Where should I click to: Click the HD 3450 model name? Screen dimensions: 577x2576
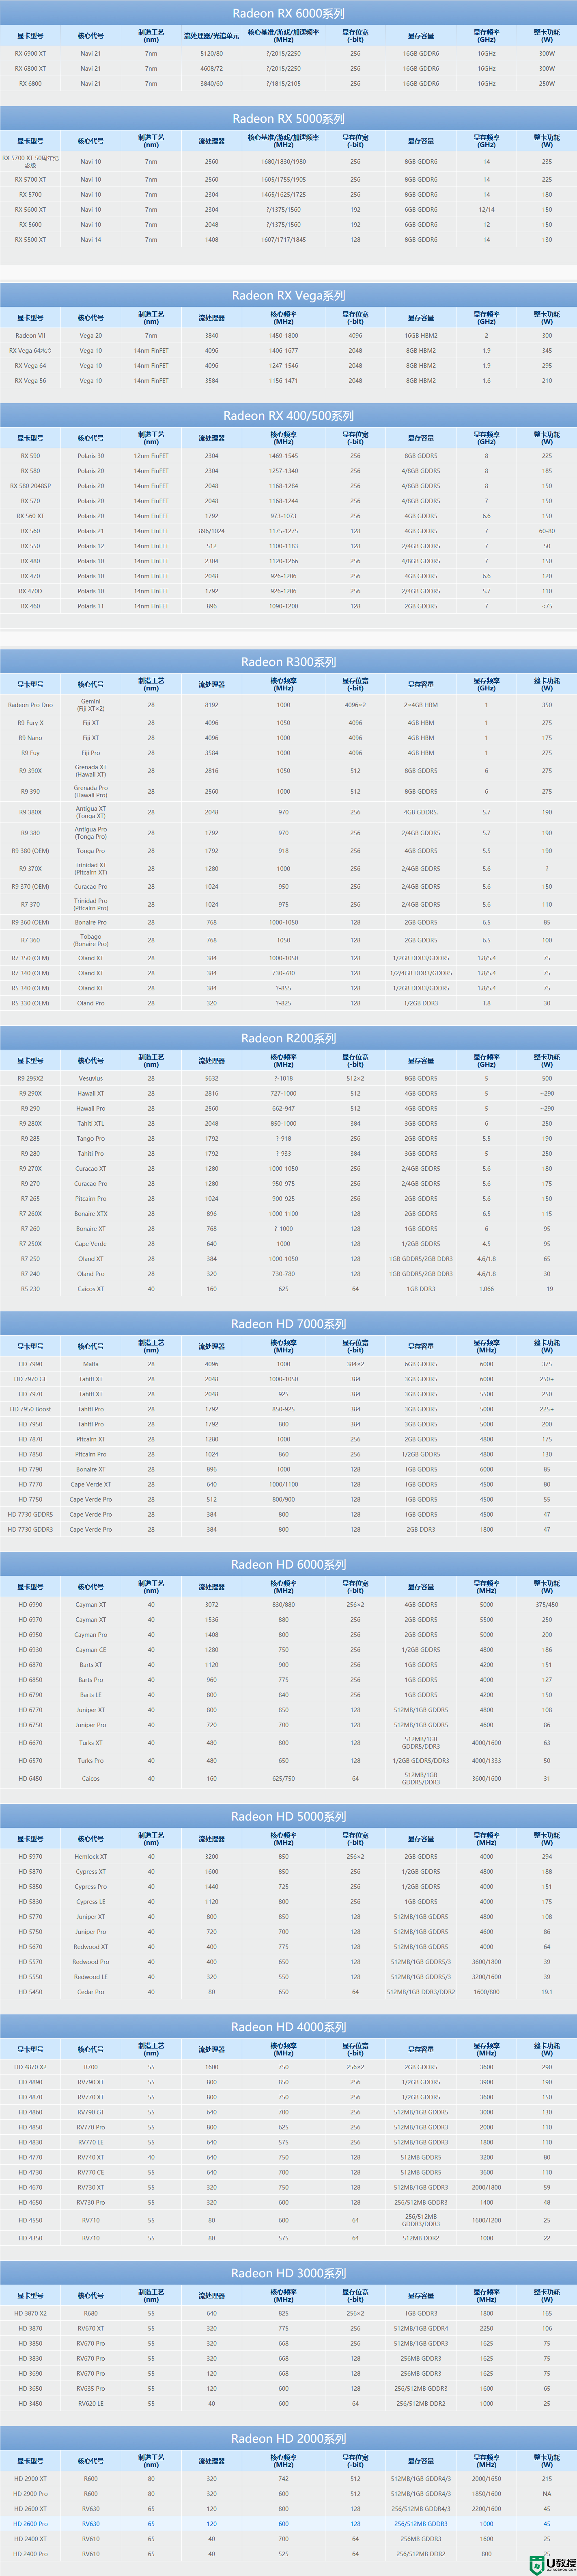(30, 2404)
